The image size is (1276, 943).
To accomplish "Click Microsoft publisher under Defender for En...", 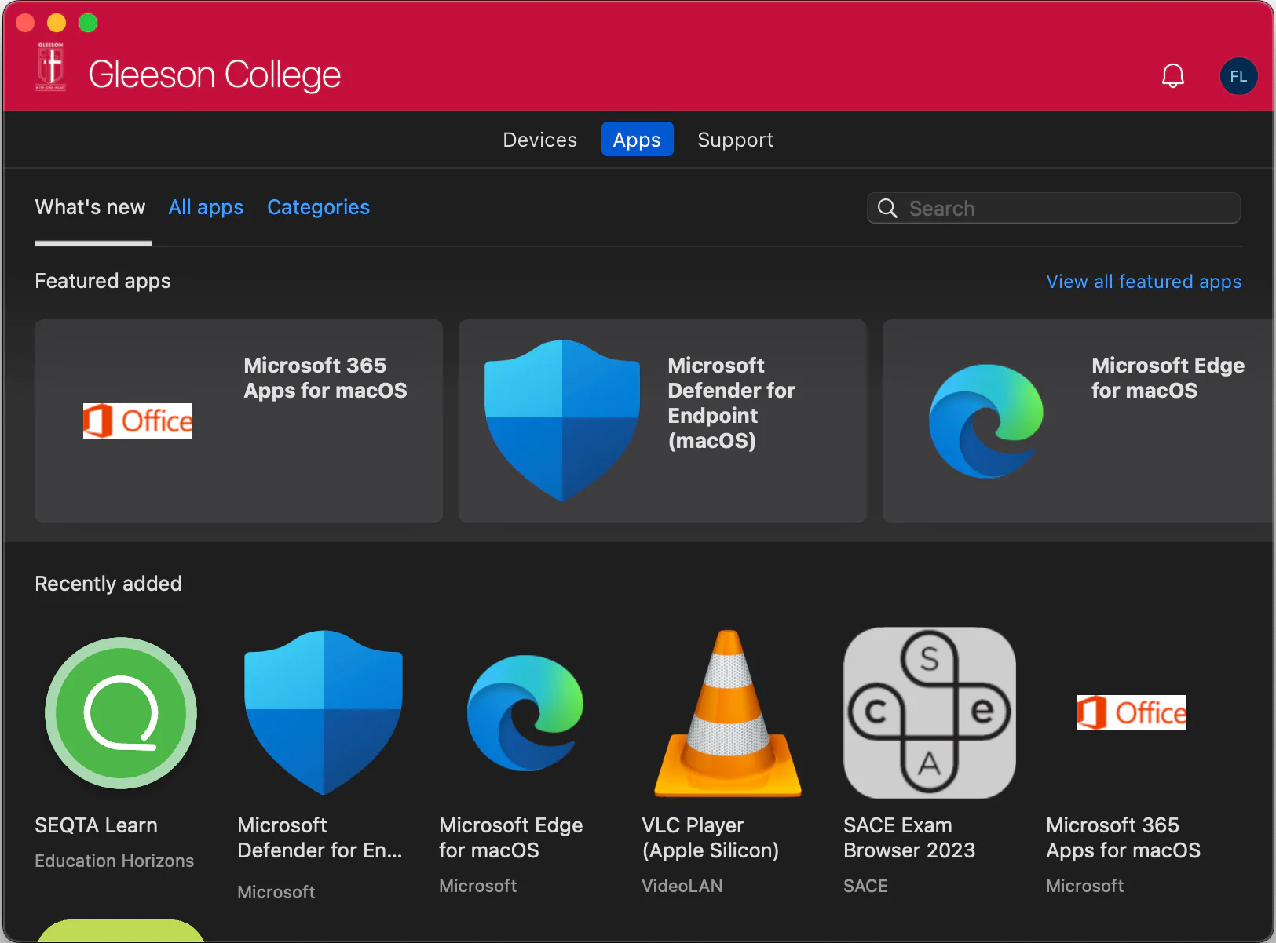I will pyautogui.click(x=276, y=892).
